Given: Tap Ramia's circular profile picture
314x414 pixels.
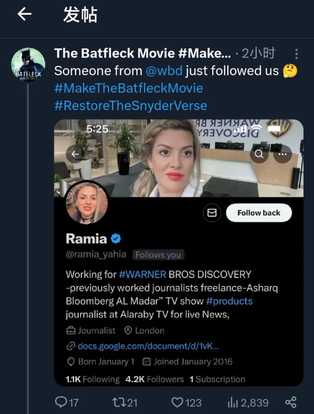Looking at the screenshot, I should pyautogui.click(x=87, y=202).
